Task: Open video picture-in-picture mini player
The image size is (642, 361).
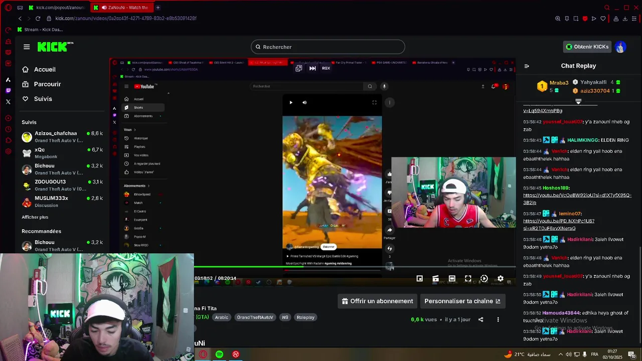Action: point(420,279)
